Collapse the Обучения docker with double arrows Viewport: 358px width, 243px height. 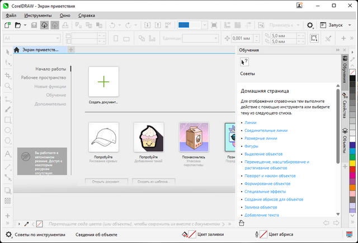click(x=338, y=50)
